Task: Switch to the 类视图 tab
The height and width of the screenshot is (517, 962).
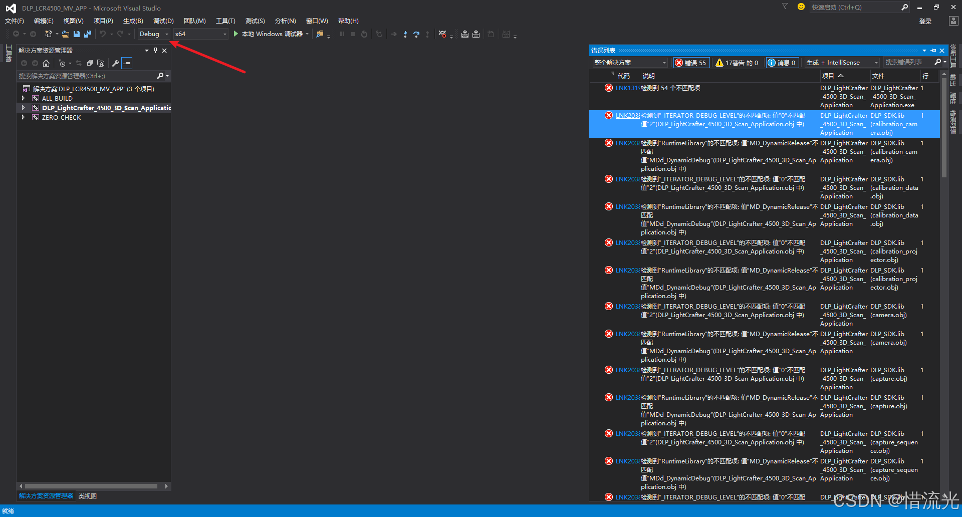Action: click(x=87, y=496)
